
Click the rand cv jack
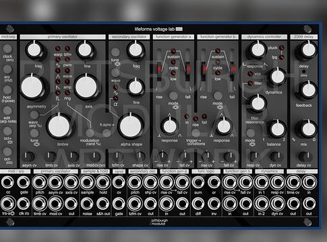point(119,182)
